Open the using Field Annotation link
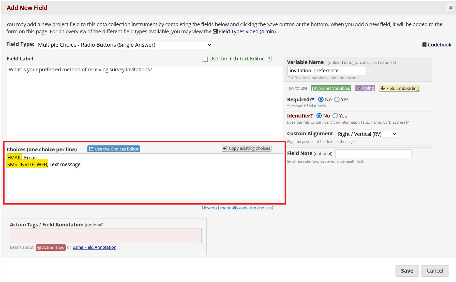This screenshot has width=456, height=282. pos(95,247)
